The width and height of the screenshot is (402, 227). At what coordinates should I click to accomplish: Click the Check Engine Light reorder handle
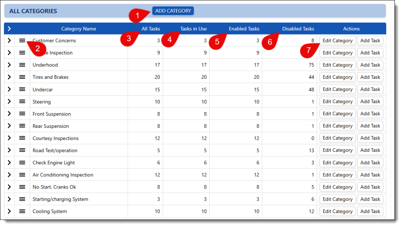[x=22, y=163]
